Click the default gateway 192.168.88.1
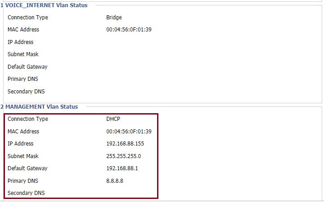Viewport: 324px width, 203px height. point(122,168)
